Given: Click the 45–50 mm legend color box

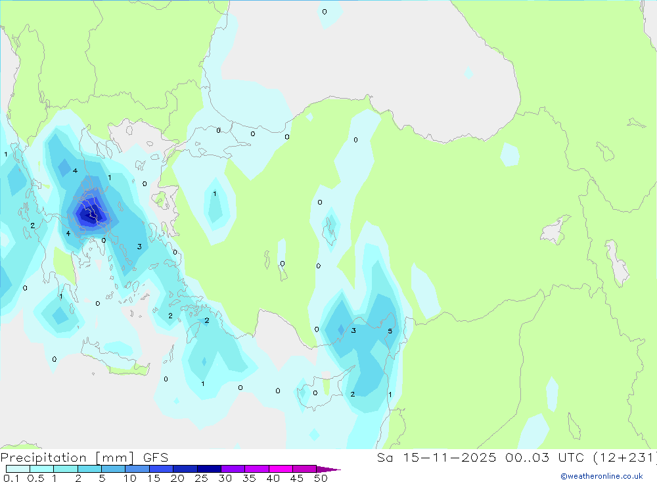Looking at the screenshot, I should (305, 469).
